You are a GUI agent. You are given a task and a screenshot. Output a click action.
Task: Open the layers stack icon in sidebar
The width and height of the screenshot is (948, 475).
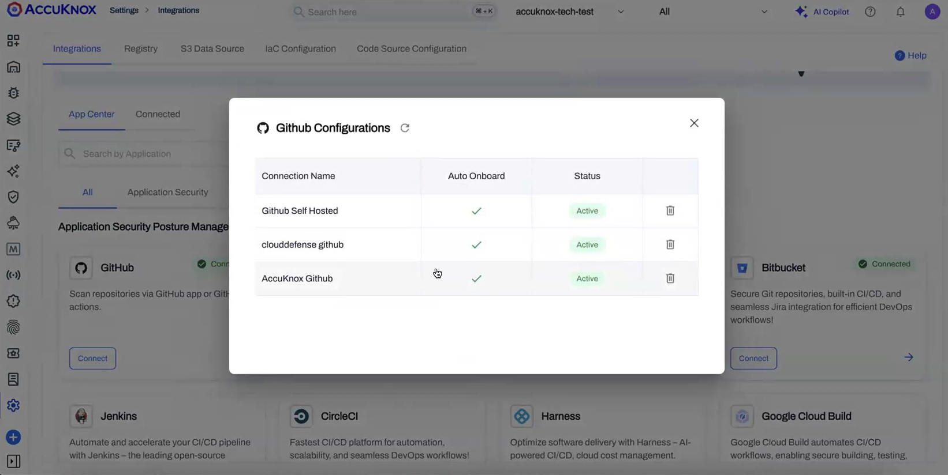(x=13, y=119)
